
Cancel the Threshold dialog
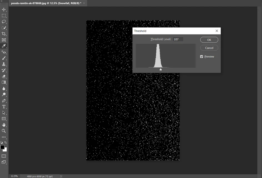pos(209,48)
